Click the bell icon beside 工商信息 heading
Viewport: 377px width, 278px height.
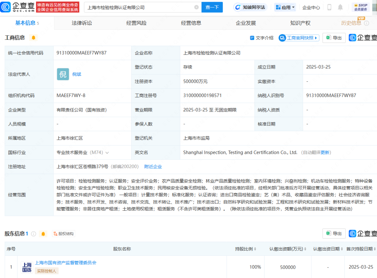[x=34, y=37]
